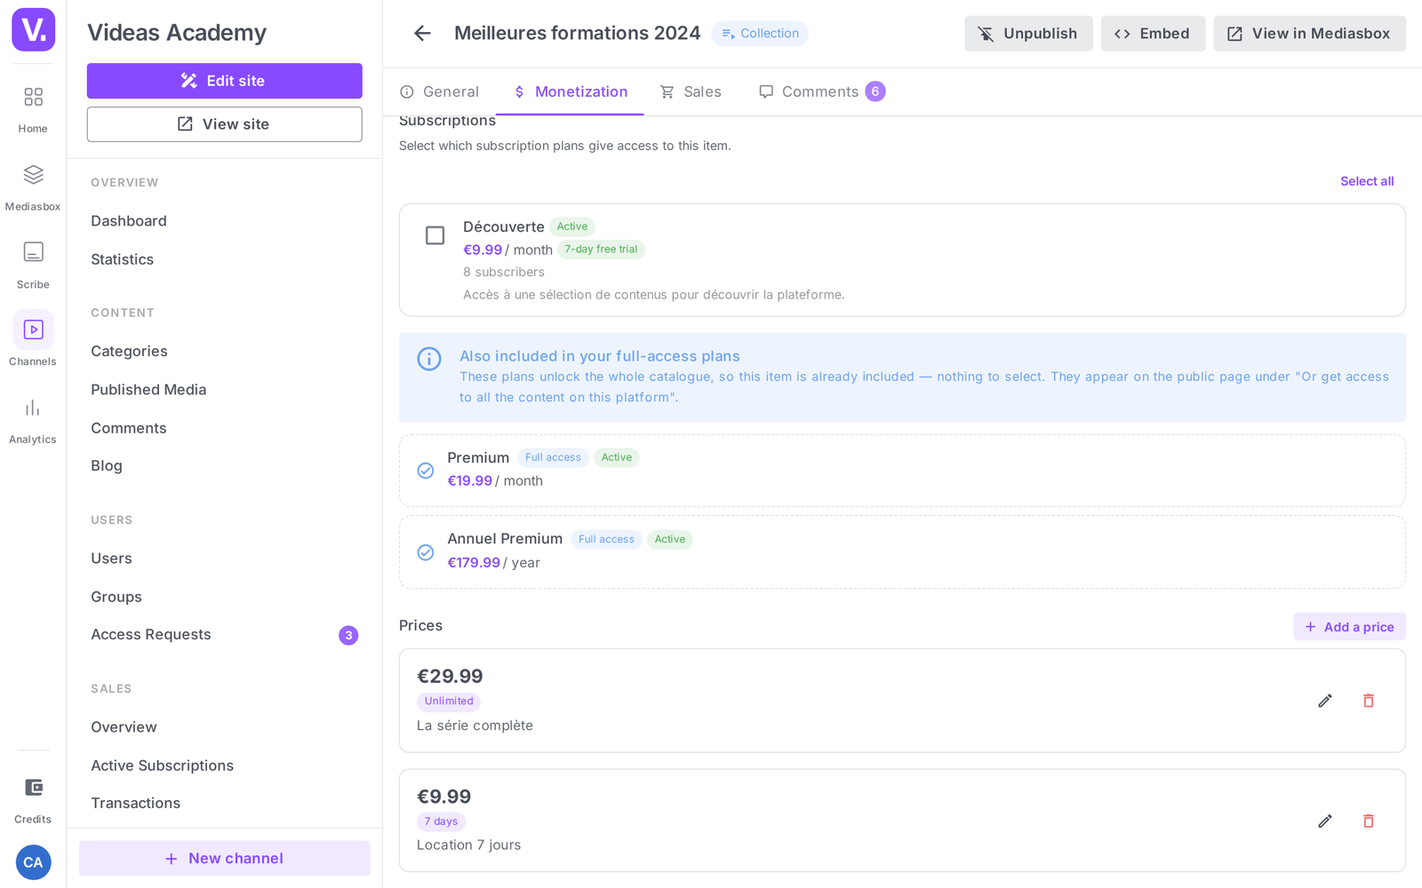1422x888 pixels.
Task: Switch to the Comments tab
Action: coord(821,91)
